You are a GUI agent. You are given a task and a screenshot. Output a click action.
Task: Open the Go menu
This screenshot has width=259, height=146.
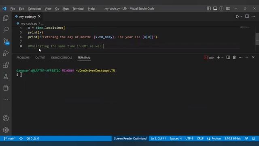[x=57, y=9]
